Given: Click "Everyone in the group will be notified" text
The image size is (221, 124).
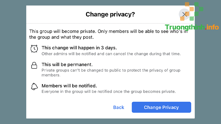Looking at the screenshot, I should tap(109, 91).
